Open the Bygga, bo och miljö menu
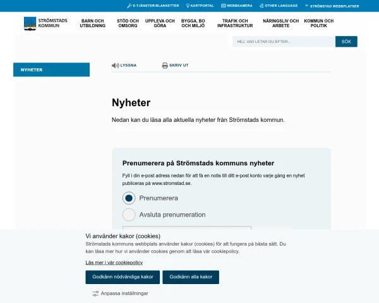The width and height of the screenshot is (379, 303). pyautogui.click(x=193, y=23)
